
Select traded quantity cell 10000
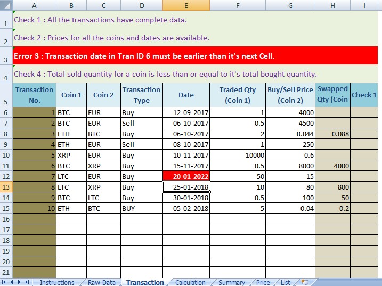pos(238,155)
